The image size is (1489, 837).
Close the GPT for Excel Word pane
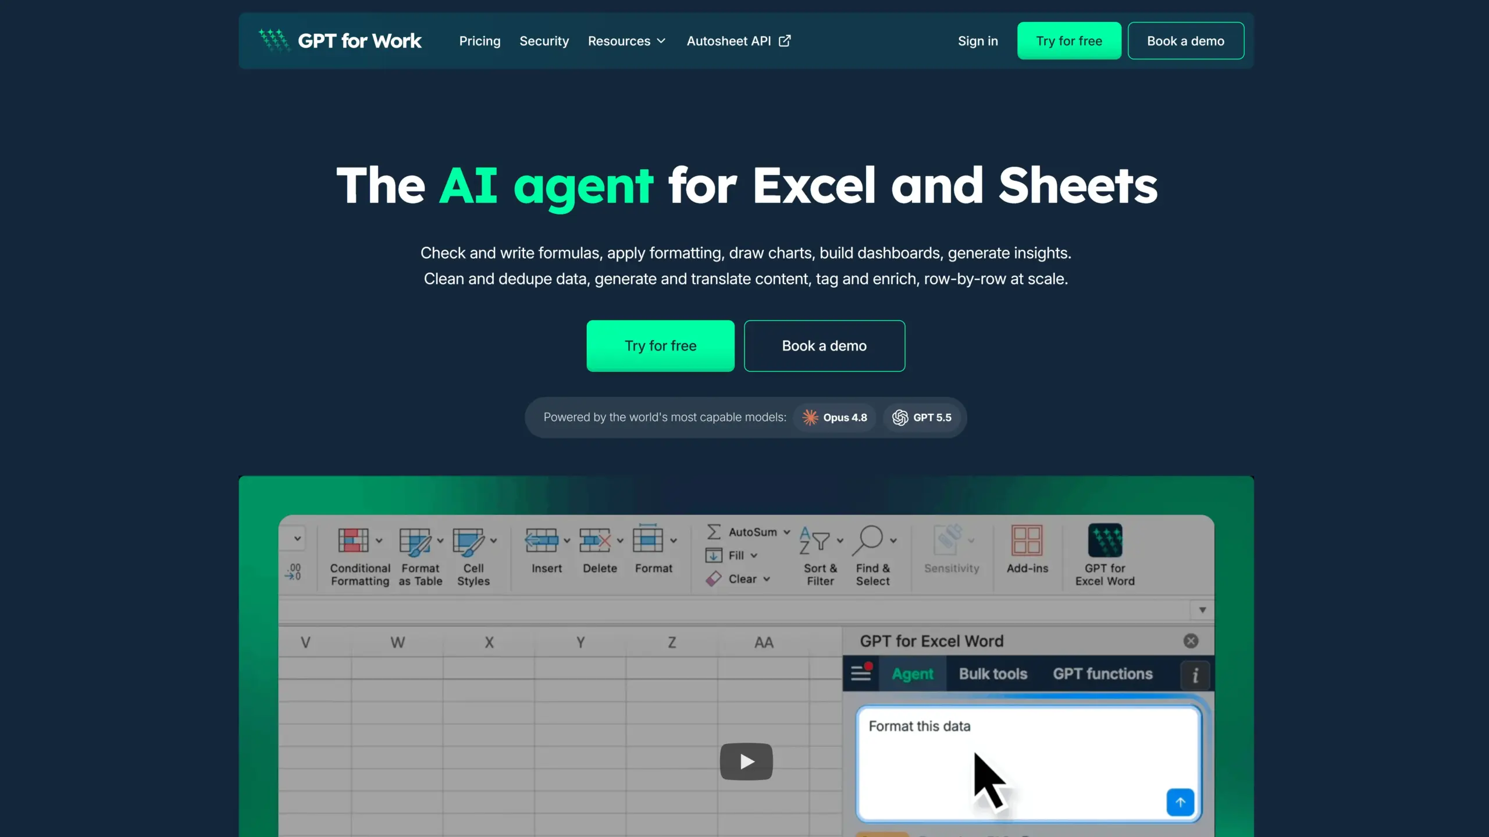(1191, 641)
